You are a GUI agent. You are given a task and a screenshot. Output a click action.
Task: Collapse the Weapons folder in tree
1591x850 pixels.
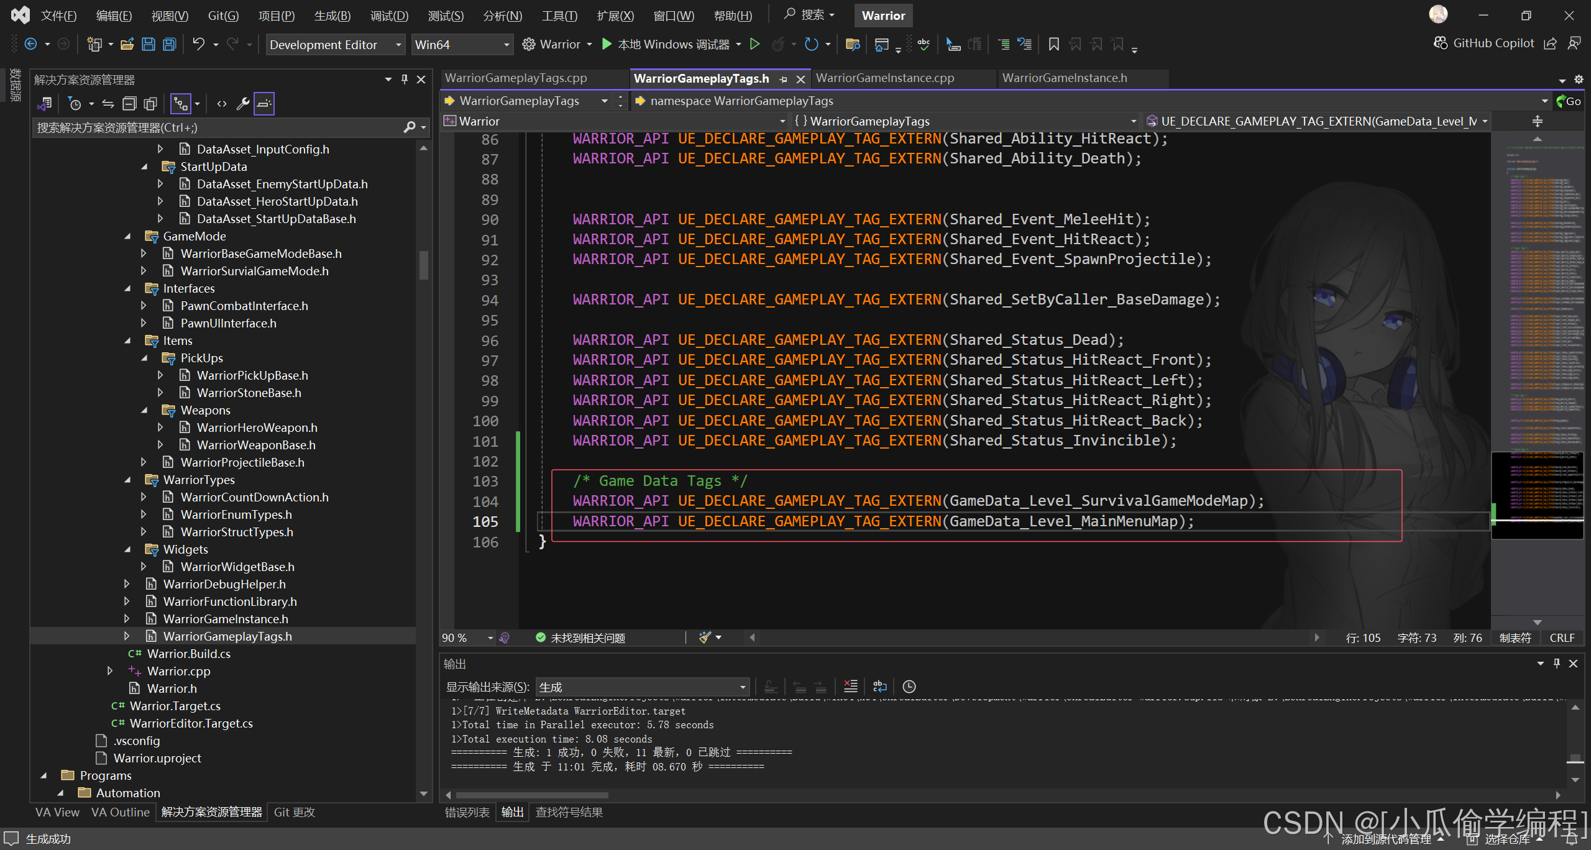pos(144,410)
